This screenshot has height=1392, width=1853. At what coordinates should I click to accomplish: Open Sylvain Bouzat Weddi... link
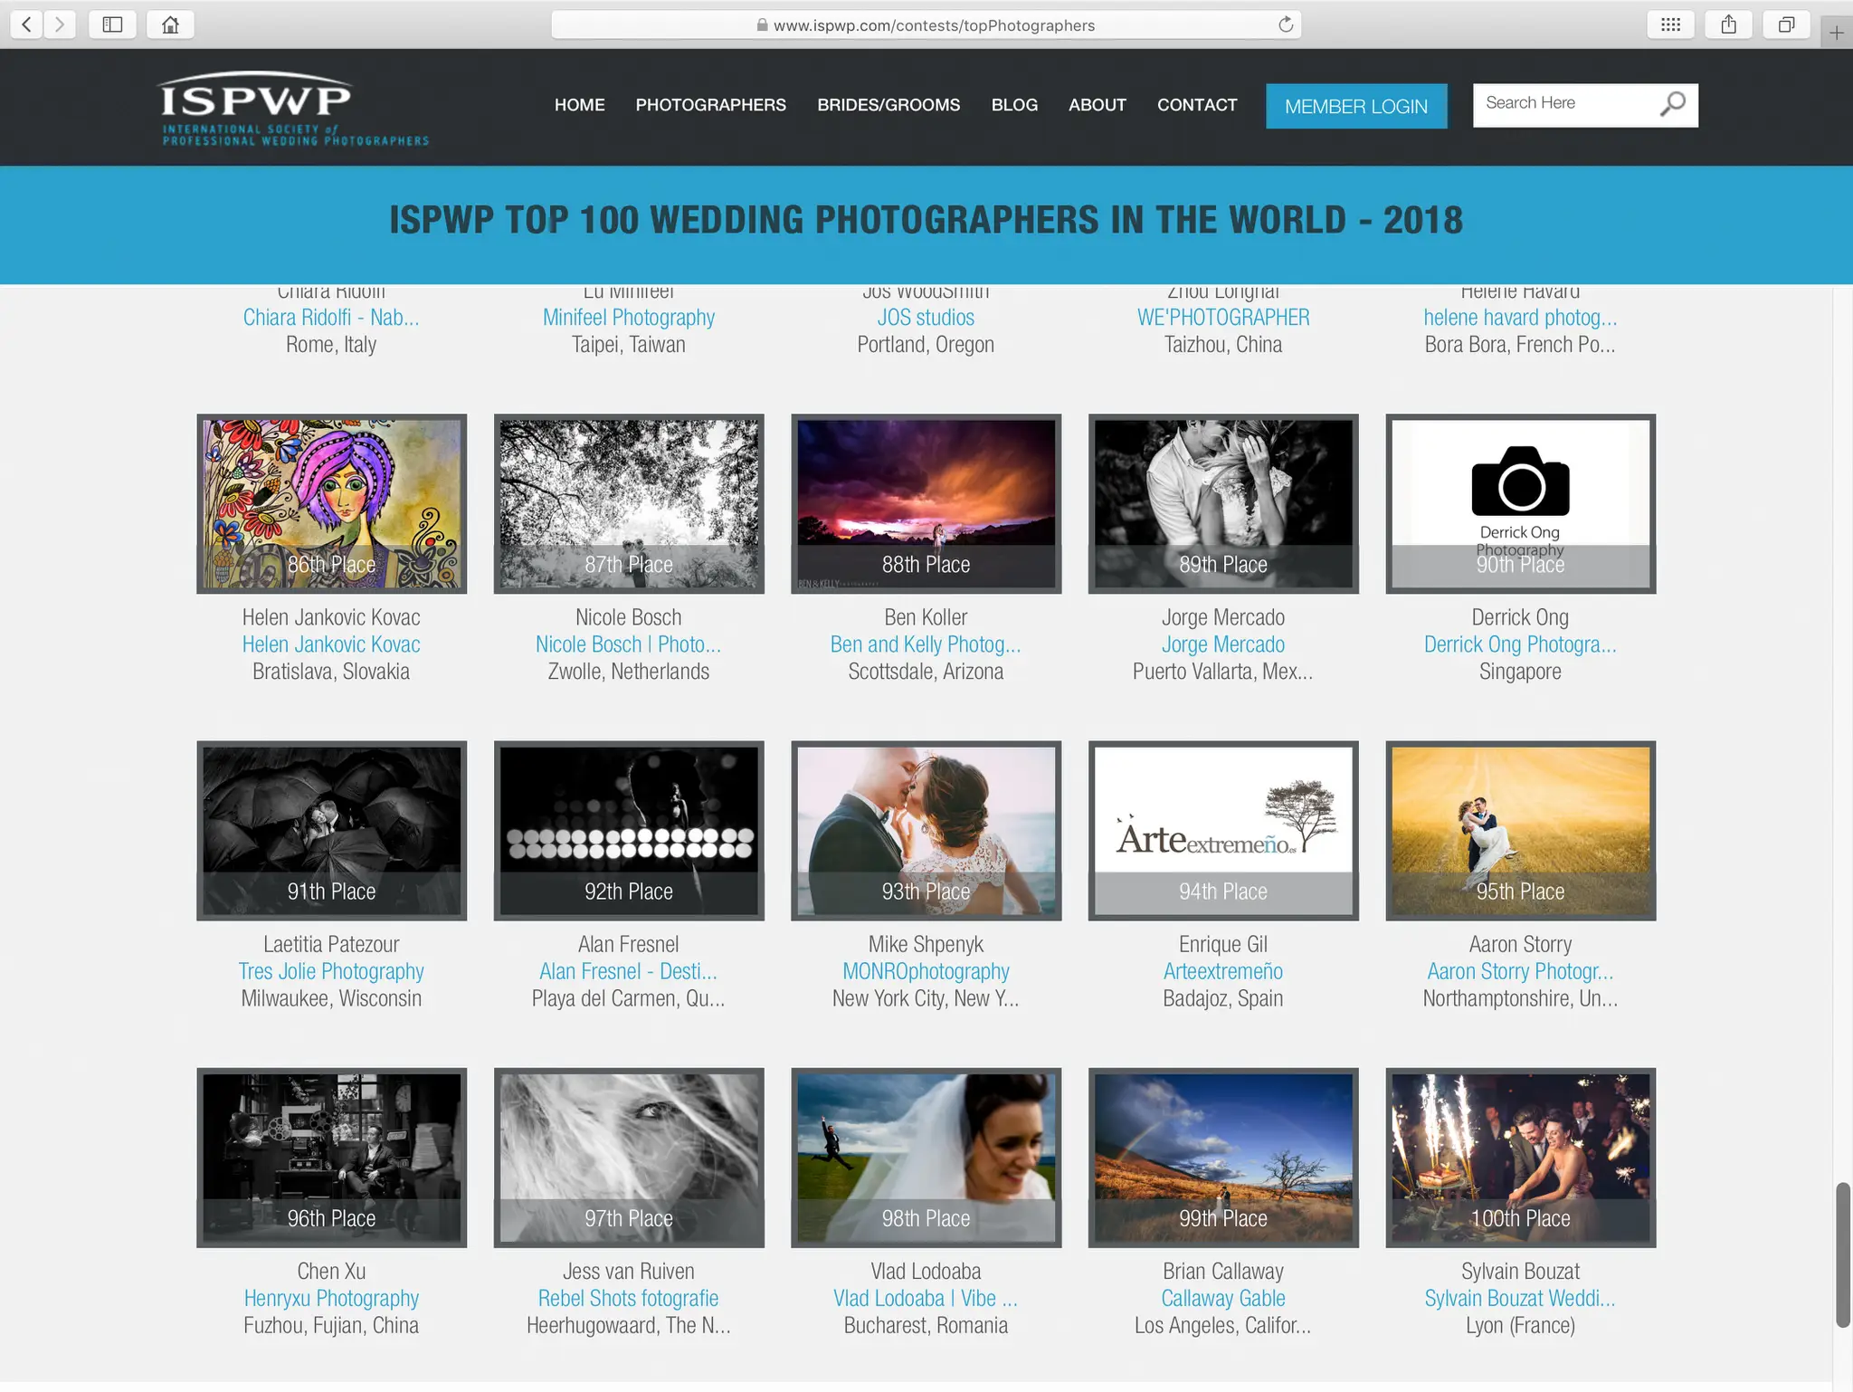tap(1520, 1299)
